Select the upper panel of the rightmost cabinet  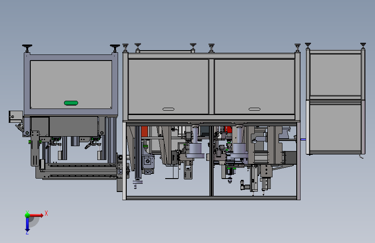pyautogui.click(x=335, y=75)
